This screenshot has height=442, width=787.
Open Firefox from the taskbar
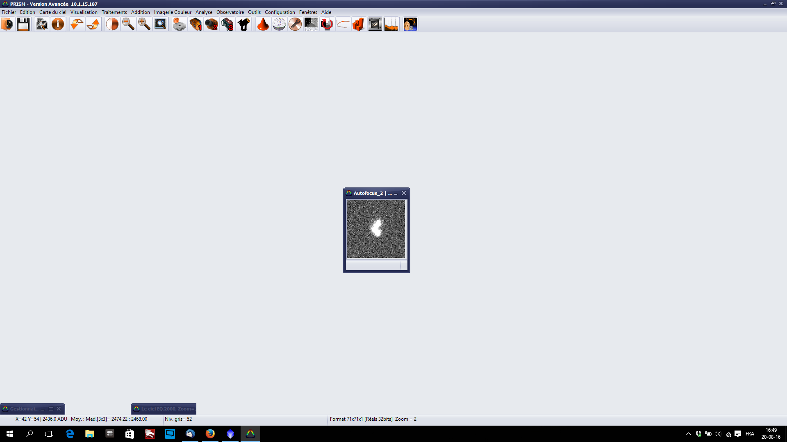tap(210, 434)
